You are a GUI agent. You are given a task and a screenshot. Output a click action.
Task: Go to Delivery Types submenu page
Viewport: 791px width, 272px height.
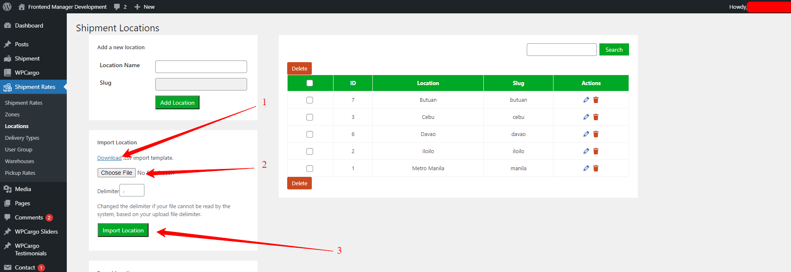click(22, 138)
